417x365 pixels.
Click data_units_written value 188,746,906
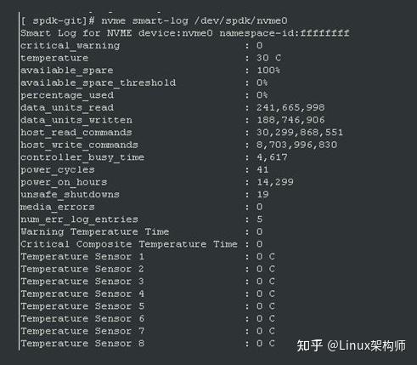point(290,120)
